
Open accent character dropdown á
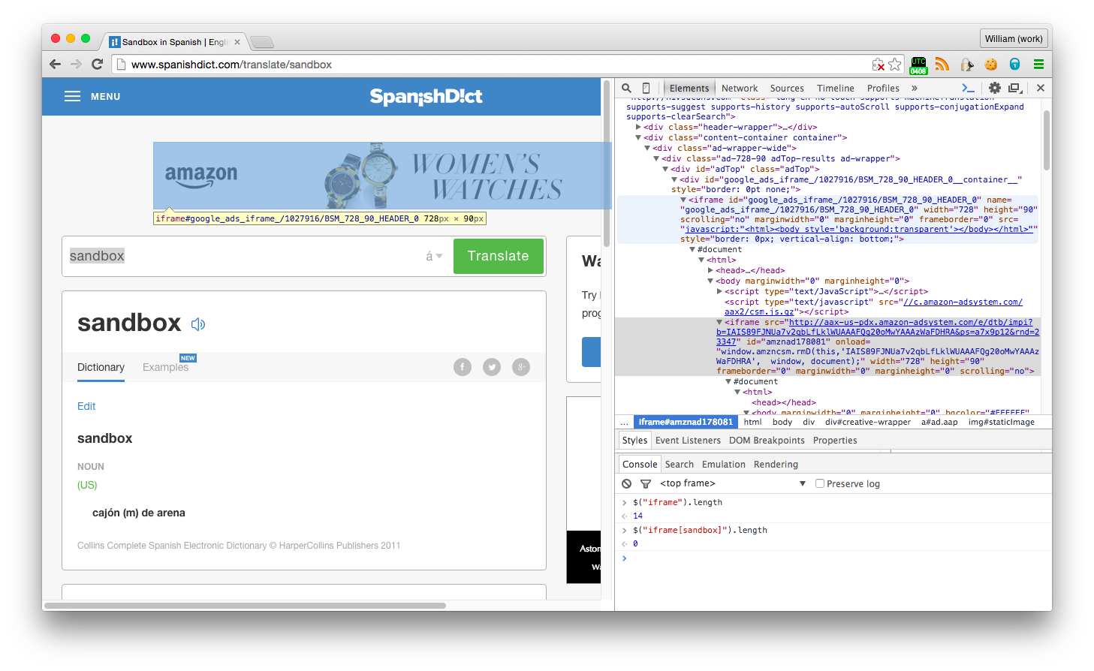434,256
